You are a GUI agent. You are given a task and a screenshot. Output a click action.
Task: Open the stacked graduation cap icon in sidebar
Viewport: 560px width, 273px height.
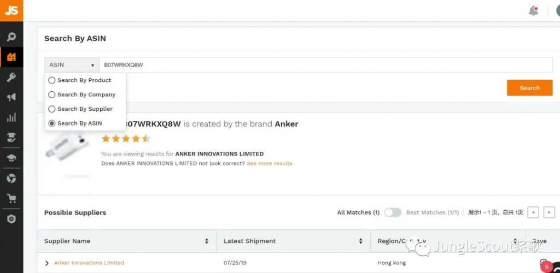(11, 137)
